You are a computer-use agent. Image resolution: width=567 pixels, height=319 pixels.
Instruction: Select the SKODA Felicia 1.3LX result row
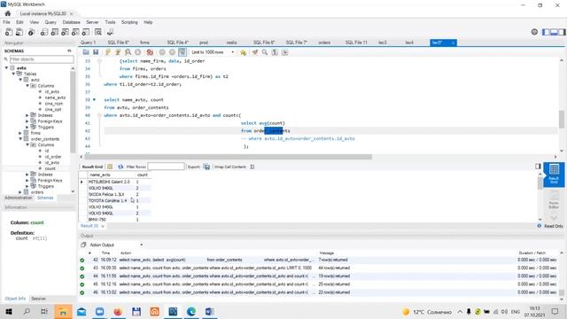[x=114, y=194]
